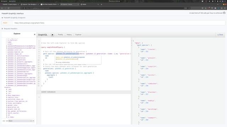Check the pokemon_habitat_id checkbox
This screenshot has height=127, width=227.
click(x=7, y=52)
